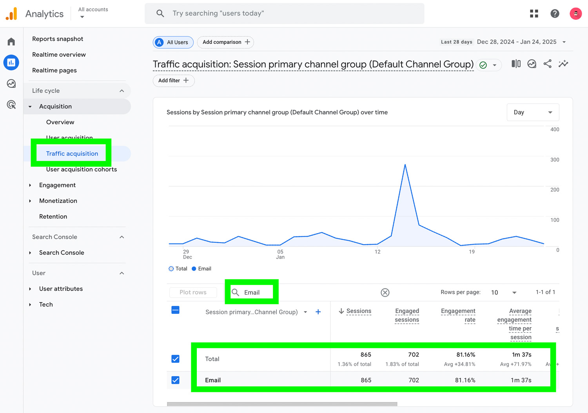Screen dimensions: 588x413
Task: Open the Session primary channel group dimension dropdown
Action: click(256, 312)
